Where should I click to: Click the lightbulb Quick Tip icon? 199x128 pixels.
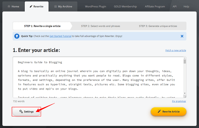[17, 36]
